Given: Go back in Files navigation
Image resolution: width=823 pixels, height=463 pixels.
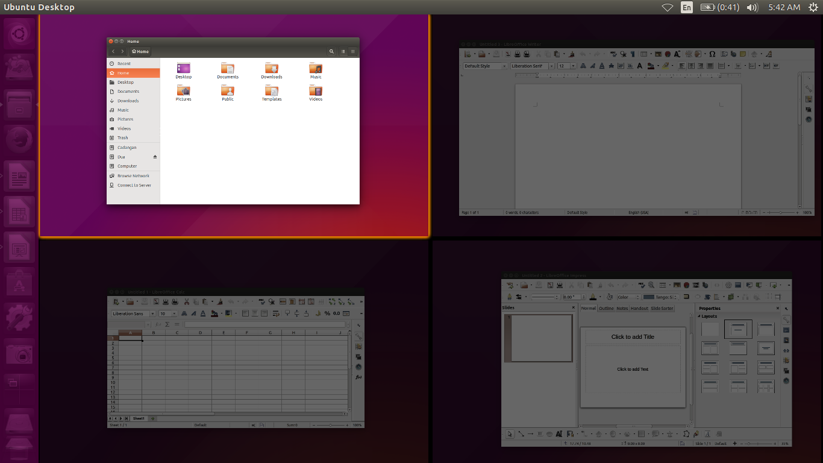Looking at the screenshot, I should [113, 51].
